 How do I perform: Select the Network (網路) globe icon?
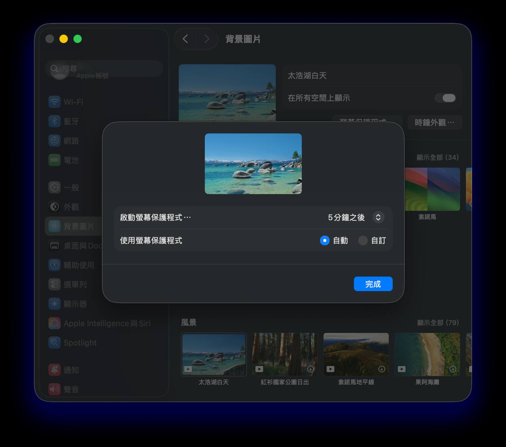pos(55,141)
